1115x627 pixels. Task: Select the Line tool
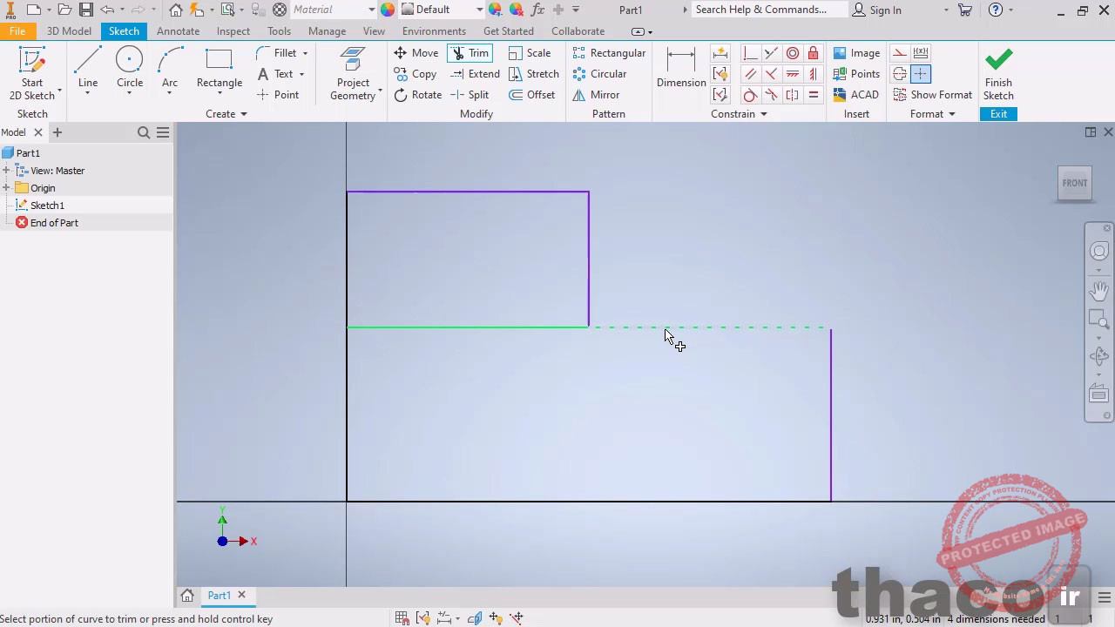[87, 68]
